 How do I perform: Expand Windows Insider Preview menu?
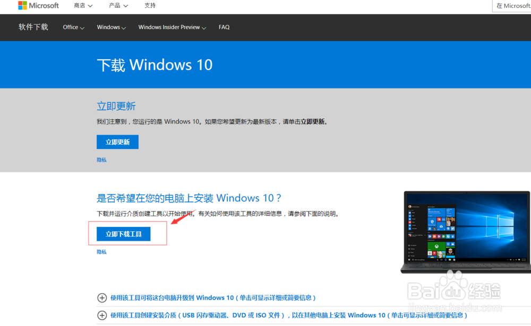click(172, 27)
